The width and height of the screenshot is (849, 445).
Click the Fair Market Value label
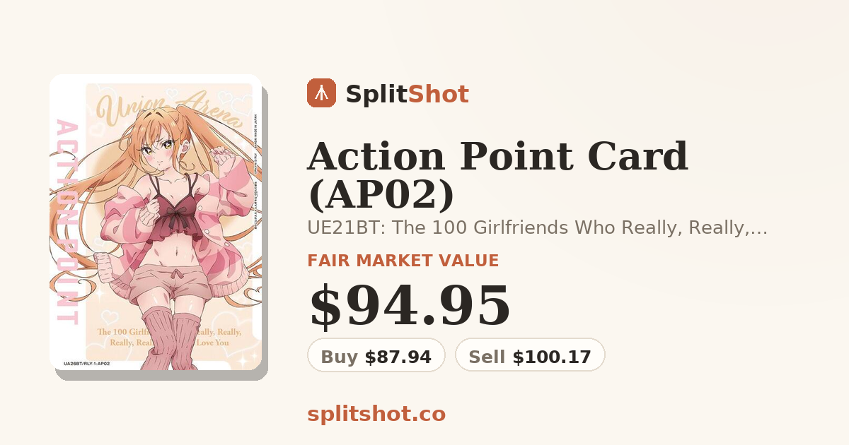click(403, 261)
